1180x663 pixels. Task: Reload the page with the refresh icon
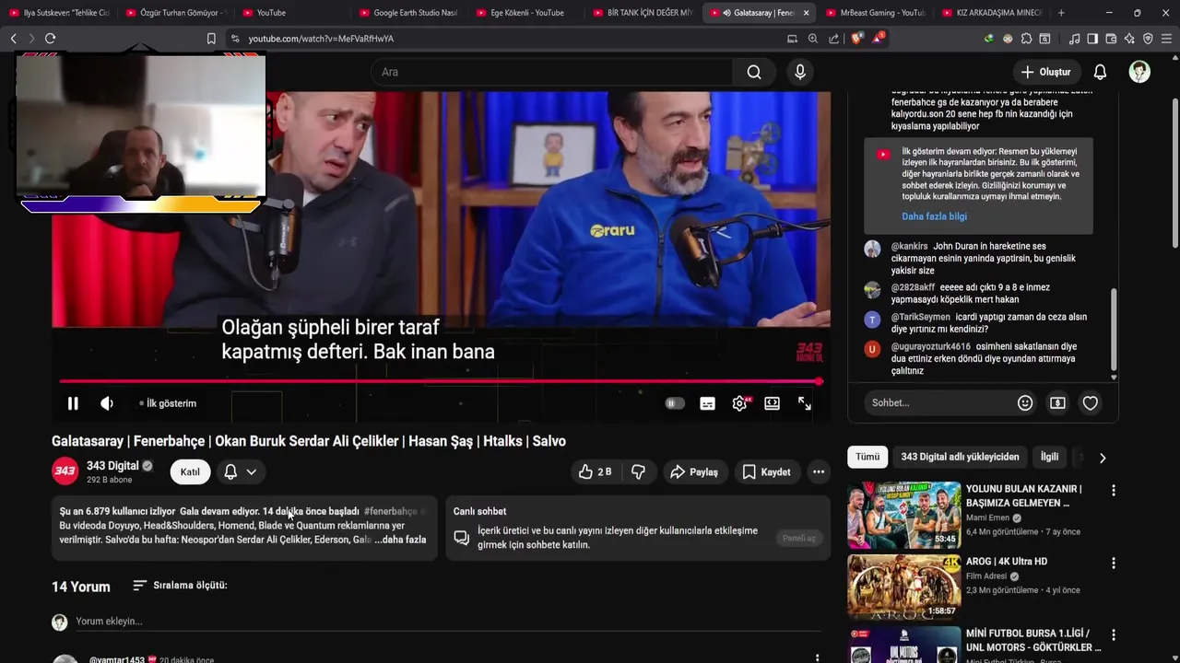click(x=50, y=39)
